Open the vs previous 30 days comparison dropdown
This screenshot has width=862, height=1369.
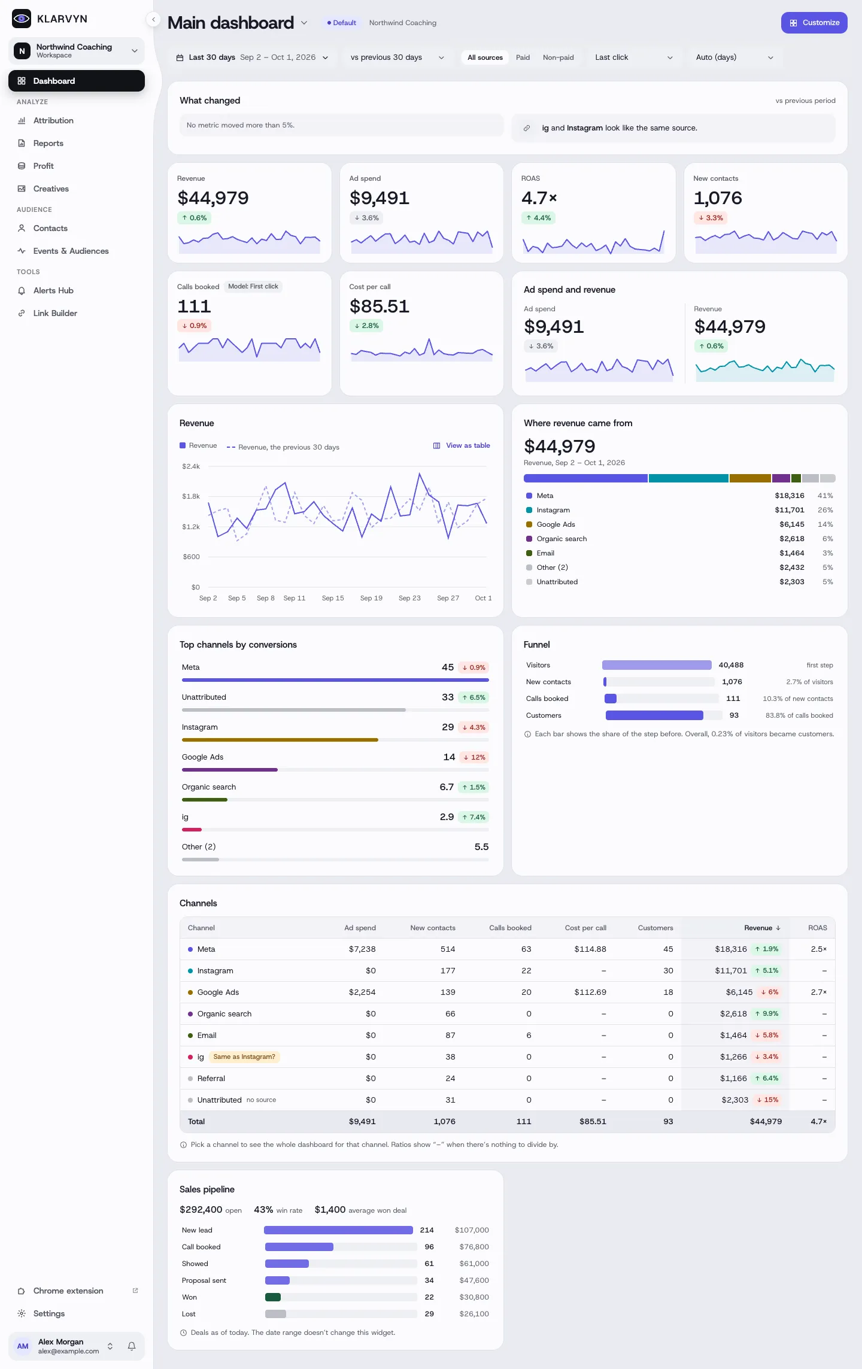[x=397, y=57]
